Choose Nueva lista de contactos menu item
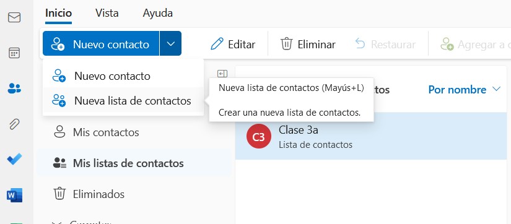This screenshot has height=224, width=511. pos(123,101)
